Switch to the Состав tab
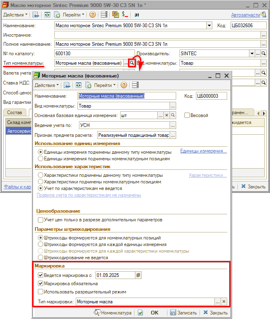Viewport: 270px width, 319px height. tap(15, 113)
